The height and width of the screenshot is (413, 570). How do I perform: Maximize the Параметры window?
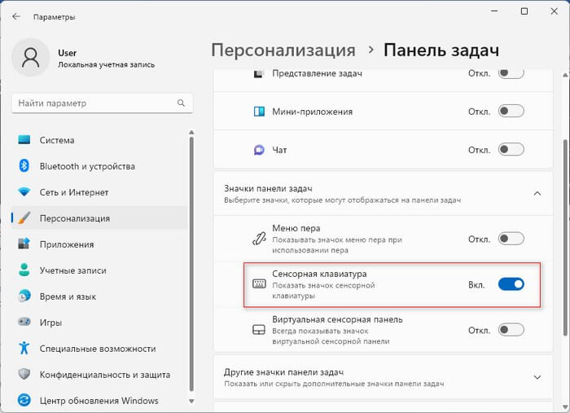tap(524, 11)
